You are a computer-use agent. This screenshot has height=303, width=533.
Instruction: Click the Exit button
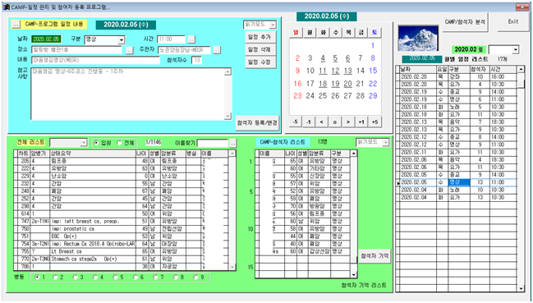click(x=513, y=21)
